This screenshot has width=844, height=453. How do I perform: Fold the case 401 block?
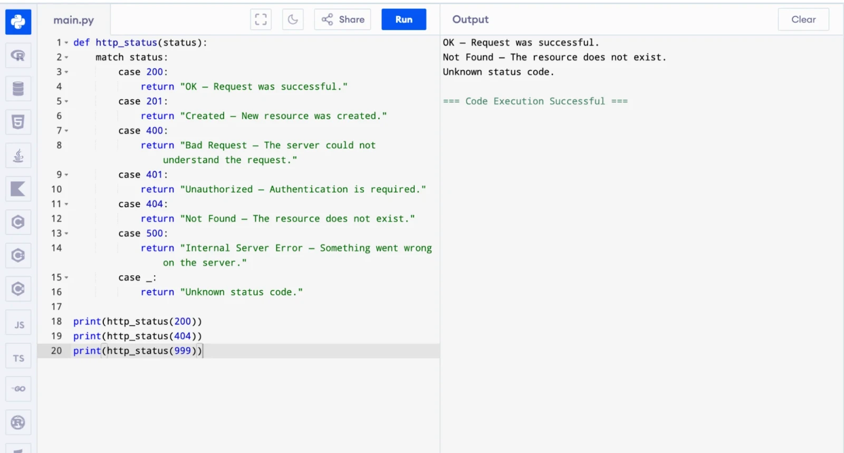pos(66,175)
